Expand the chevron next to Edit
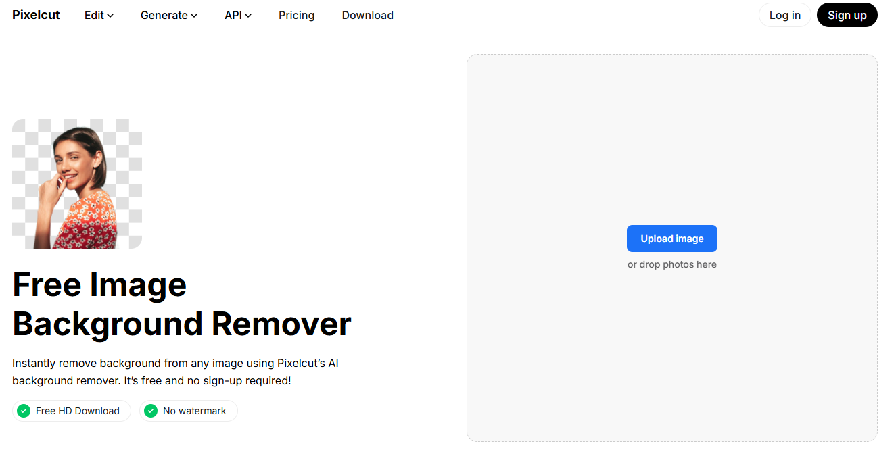 pos(110,16)
